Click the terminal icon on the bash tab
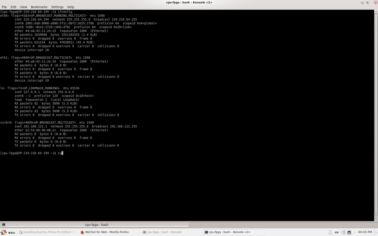 point(4,225)
